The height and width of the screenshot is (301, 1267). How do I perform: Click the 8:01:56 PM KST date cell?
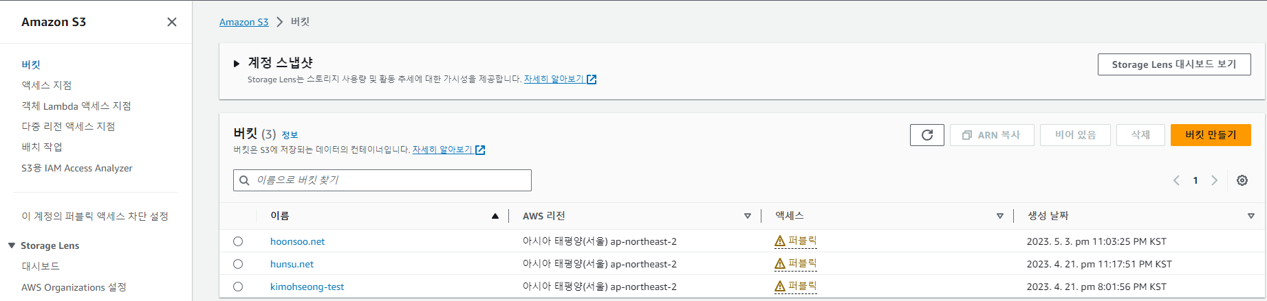pyautogui.click(x=1096, y=287)
